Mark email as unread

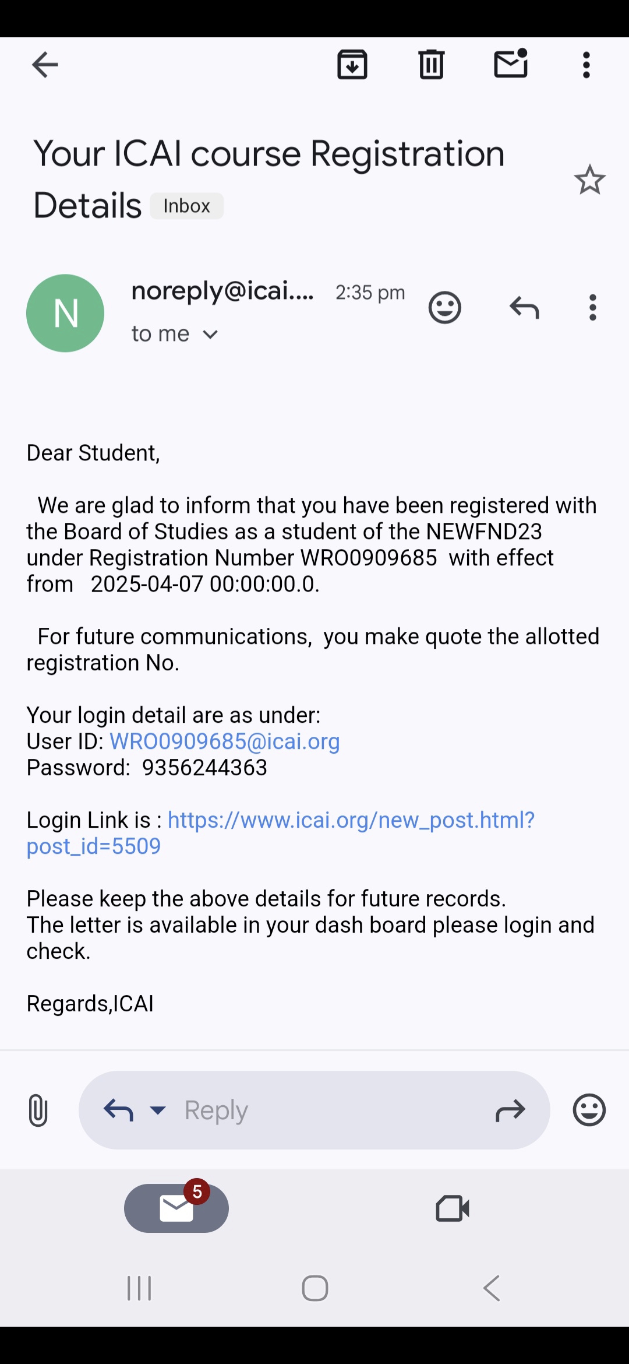click(511, 64)
